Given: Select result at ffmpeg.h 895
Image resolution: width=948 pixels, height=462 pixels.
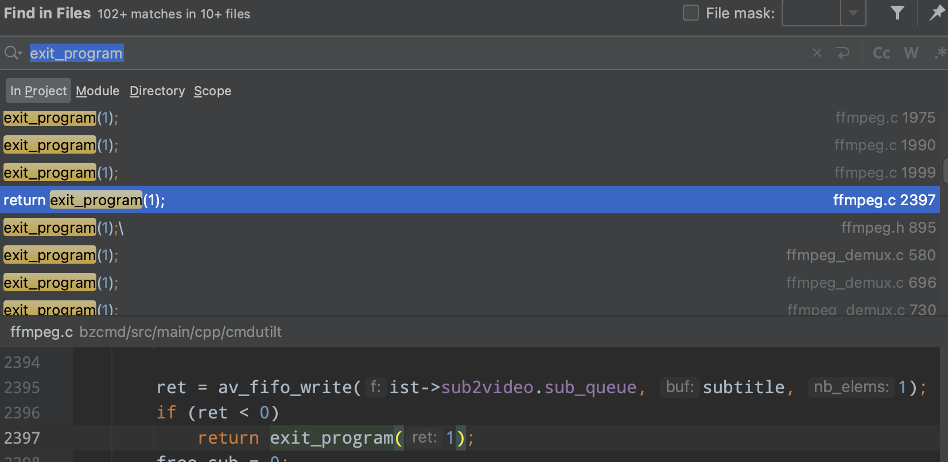Looking at the screenshot, I should [x=470, y=228].
